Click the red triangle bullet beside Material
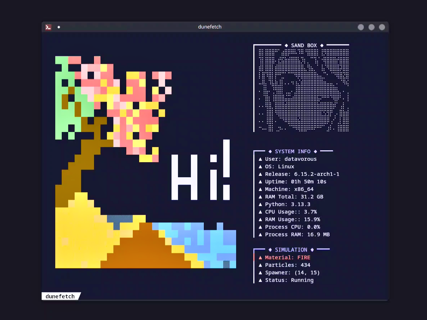Screen dimensions: 427x320 261,257
